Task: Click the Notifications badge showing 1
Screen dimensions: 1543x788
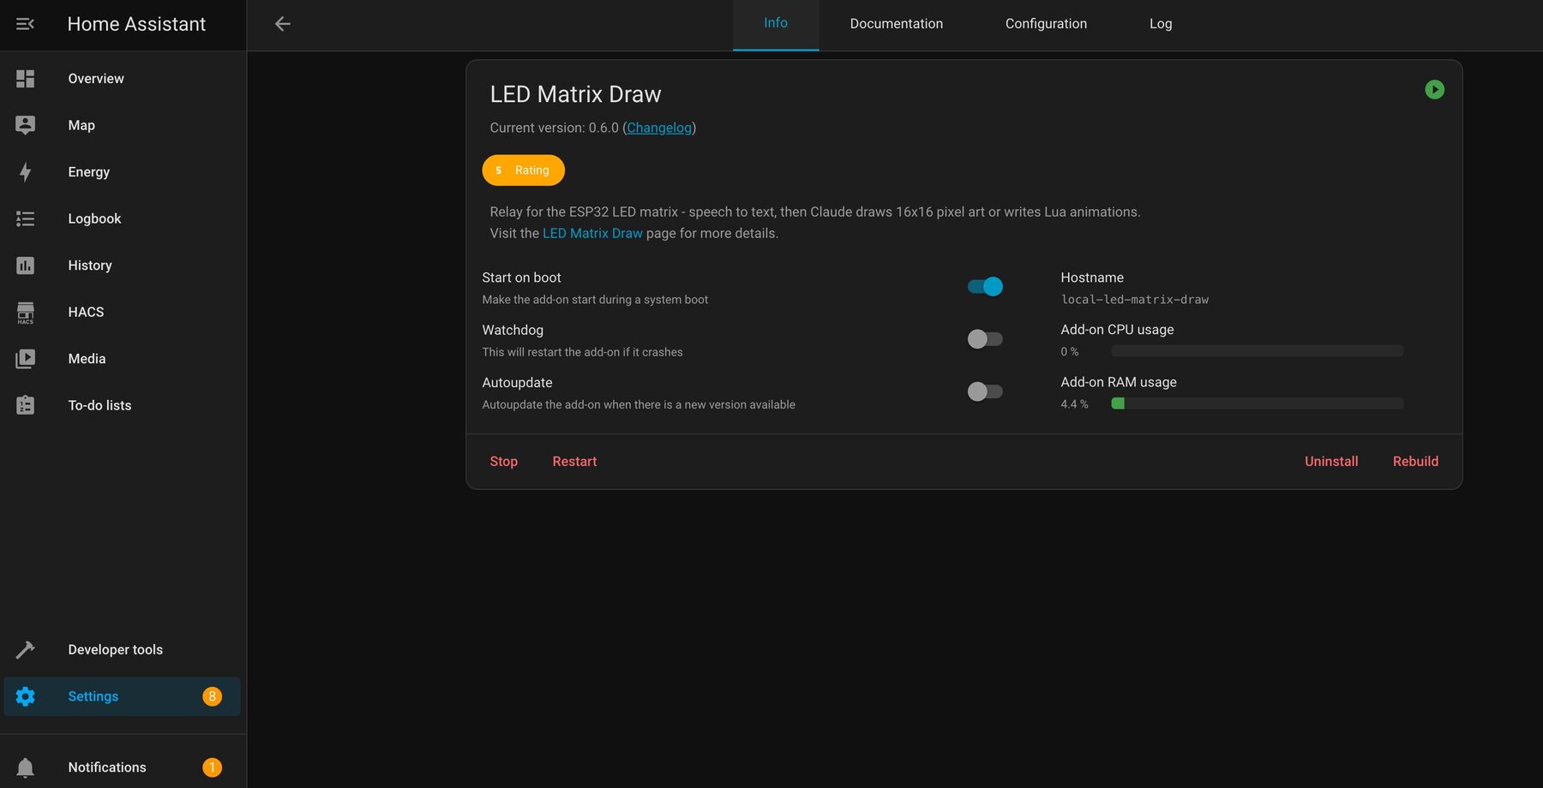Action: [x=212, y=767]
